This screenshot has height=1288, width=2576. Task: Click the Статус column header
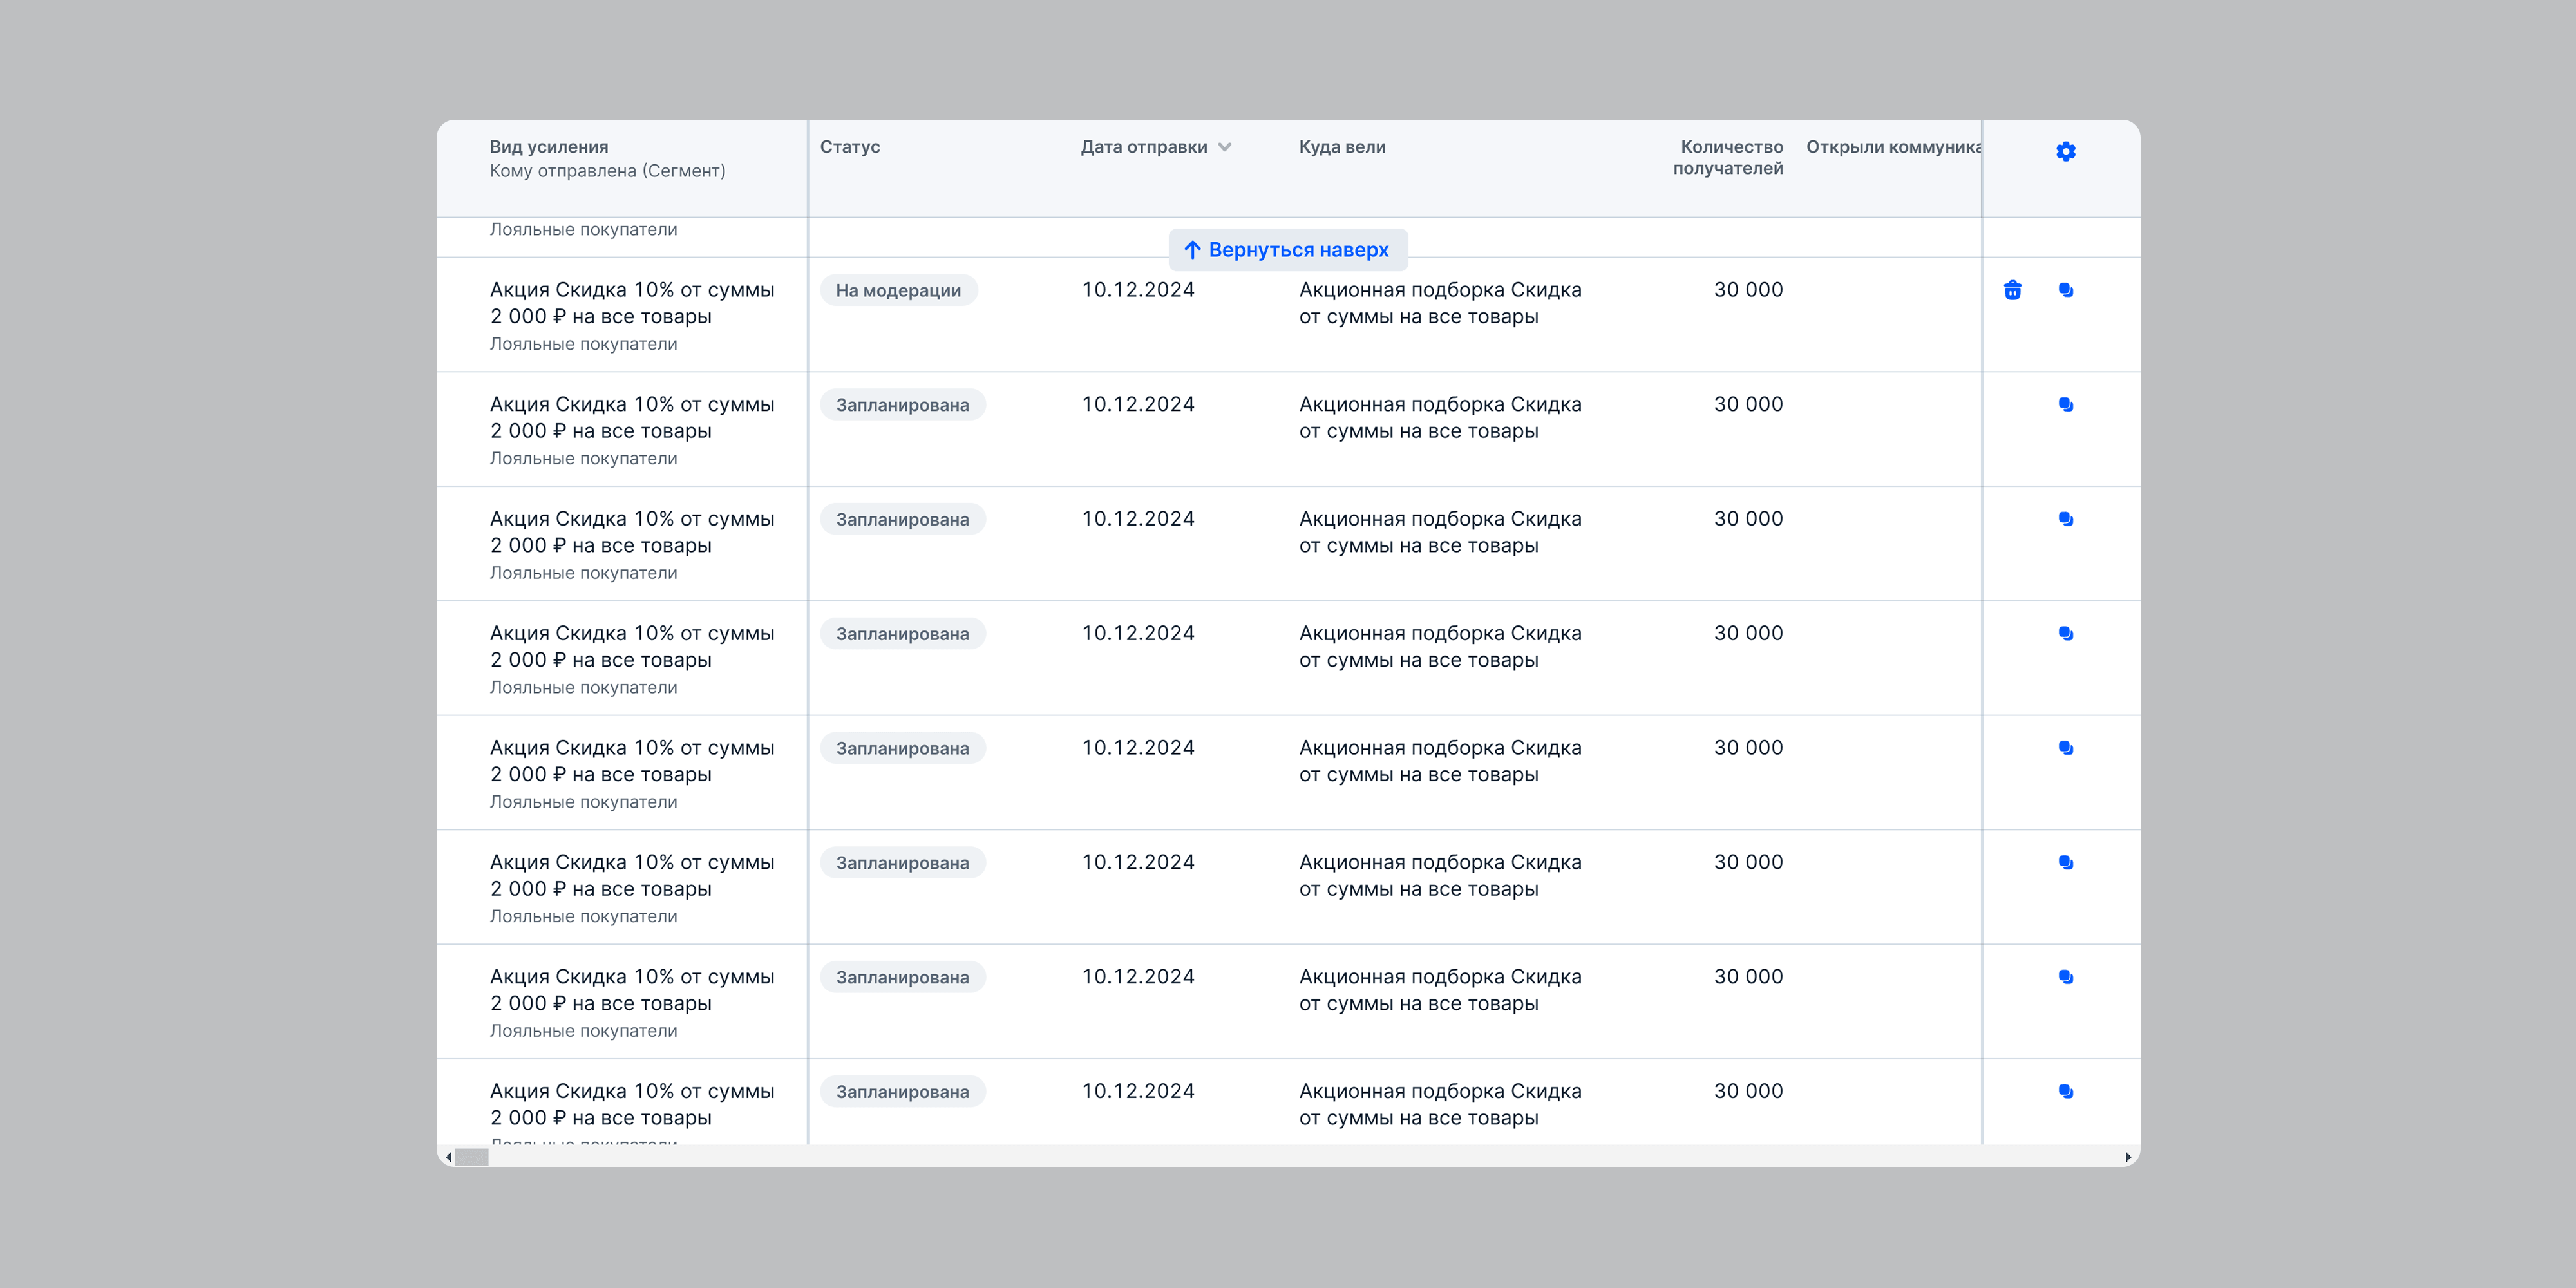tap(850, 147)
